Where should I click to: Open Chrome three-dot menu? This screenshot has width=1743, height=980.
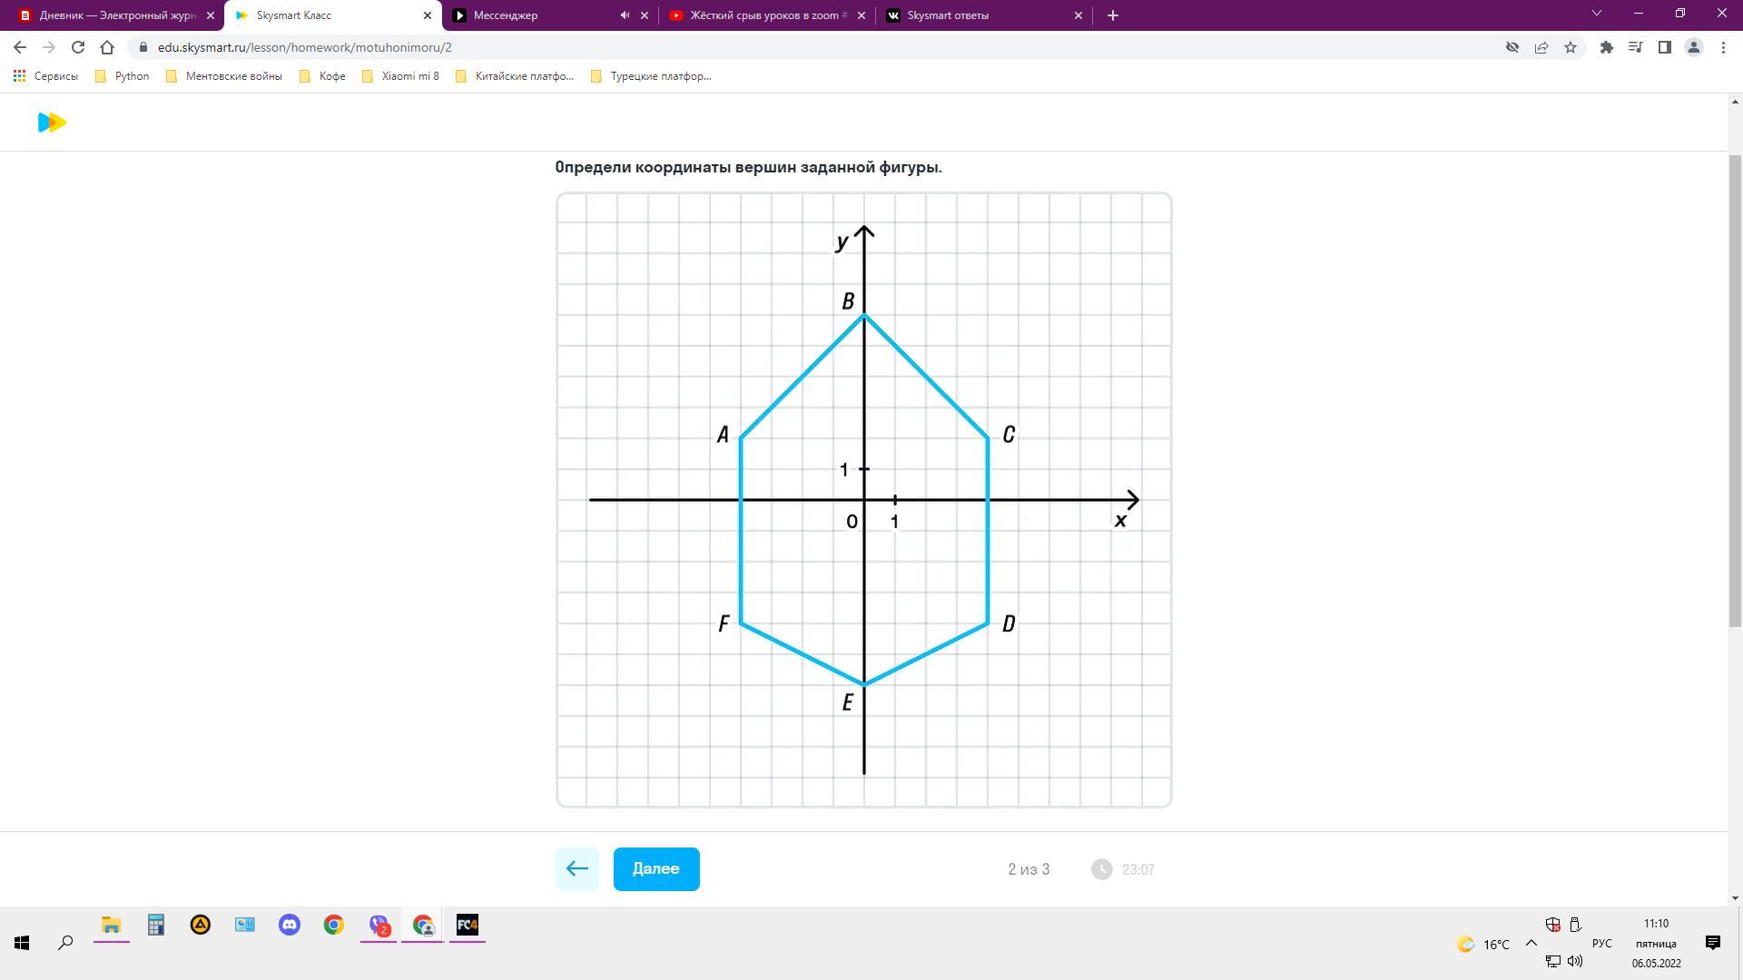click(1723, 47)
